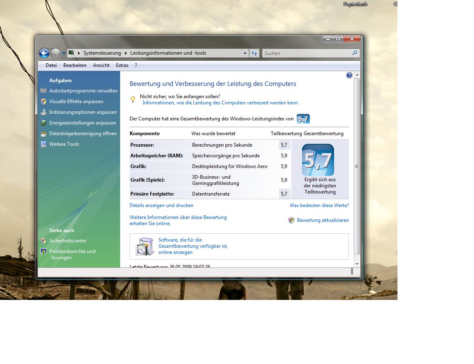Click the small 5,7 score badge
Image resolution: width=474 pixels, height=364 pixels.
coord(303,119)
